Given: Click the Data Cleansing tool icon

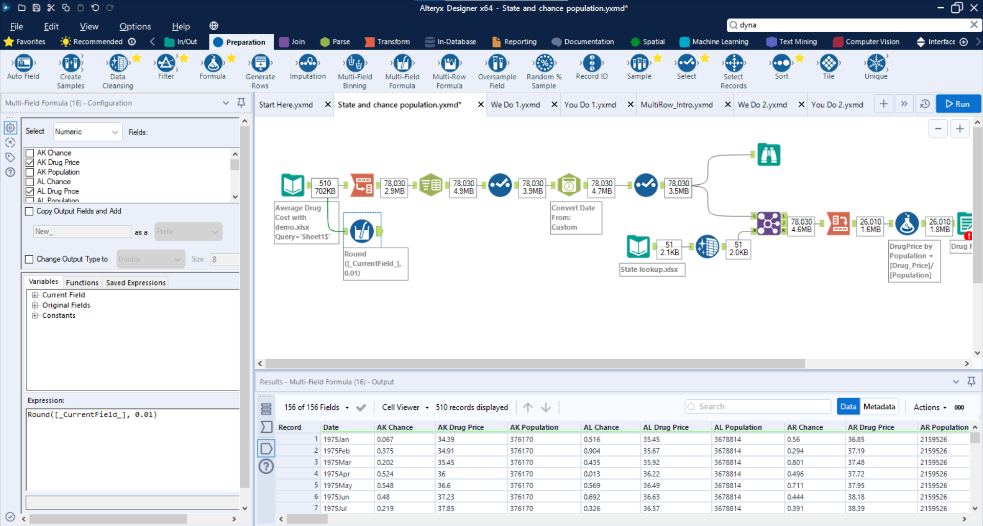Looking at the screenshot, I should tap(118, 63).
